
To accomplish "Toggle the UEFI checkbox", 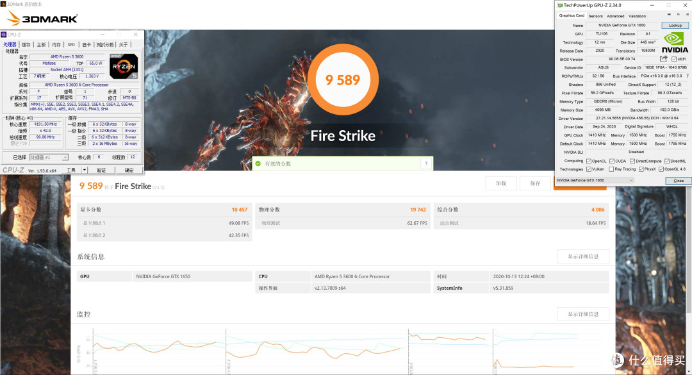I will (x=674, y=59).
